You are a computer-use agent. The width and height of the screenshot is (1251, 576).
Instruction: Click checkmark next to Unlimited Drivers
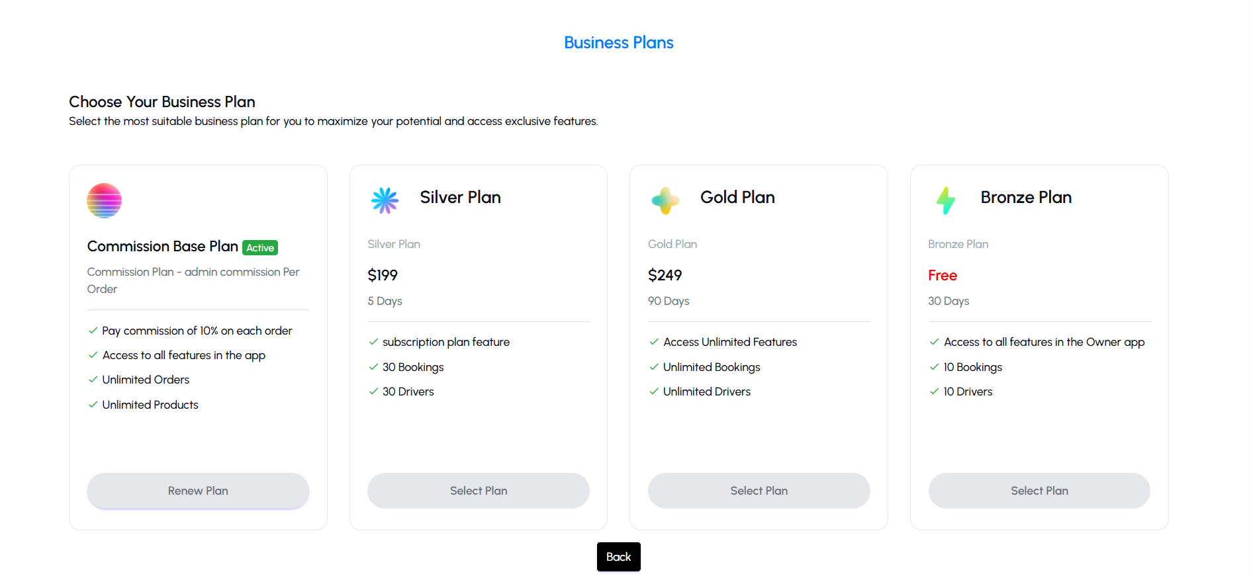[654, 391]
